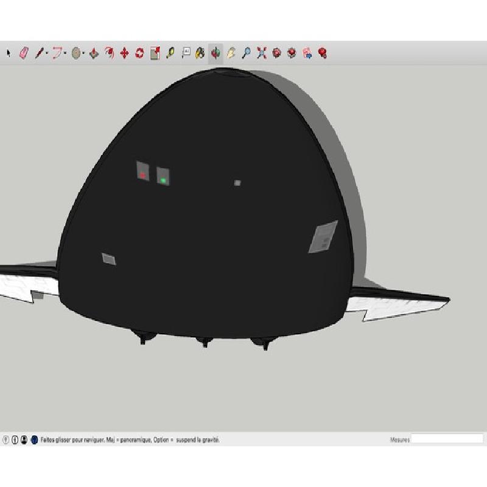Click the green light panel on the model
The height and width of the screenshot is (487, 487).
click(163, 177)
